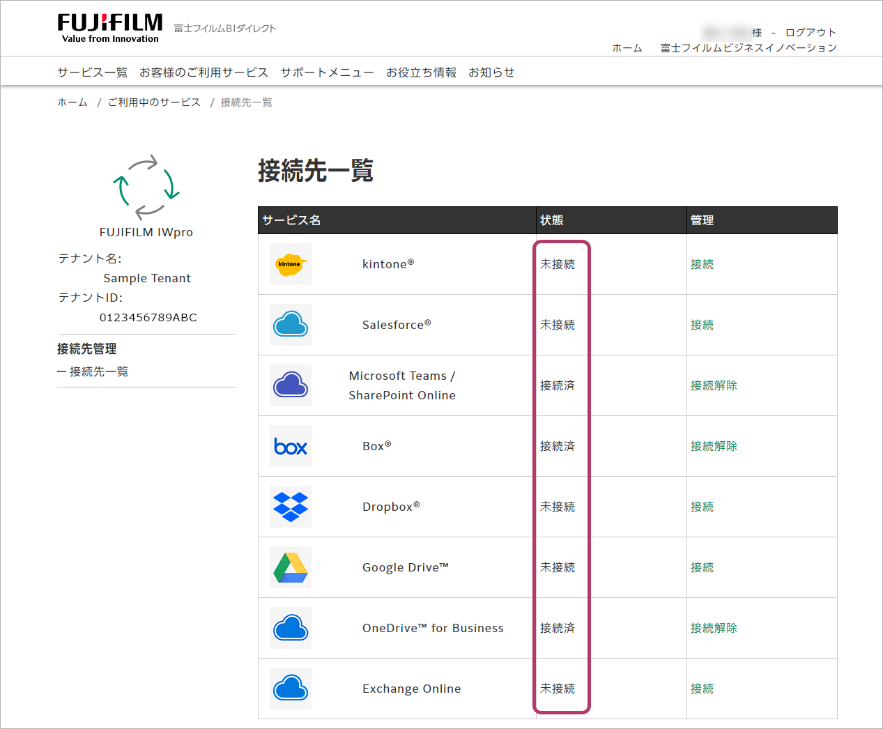
Task: Click 接続 for Google Drive
Action: point(702,567)
